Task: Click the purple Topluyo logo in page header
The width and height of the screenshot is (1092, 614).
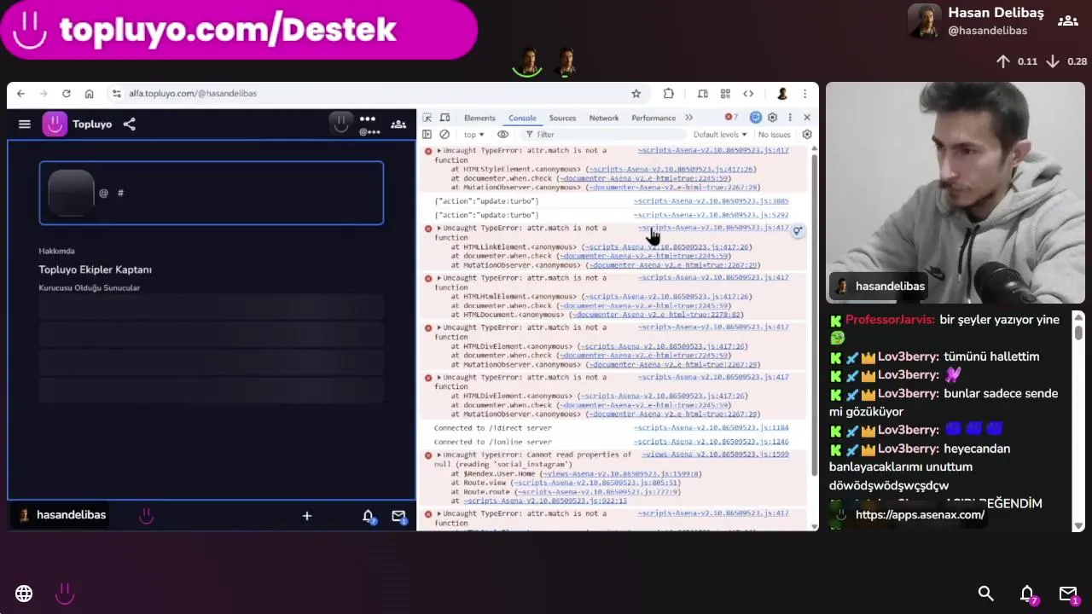Action: (x=55, y=125)
